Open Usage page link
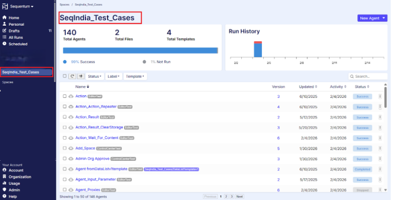Image resolution: width=394 pixels, height=200 pixels. pyautogui.click(x=14, y=183)
